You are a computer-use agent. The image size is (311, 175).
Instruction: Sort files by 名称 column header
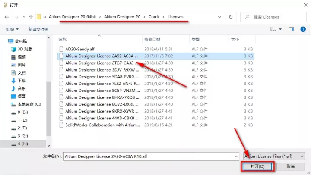click(63, 39)
